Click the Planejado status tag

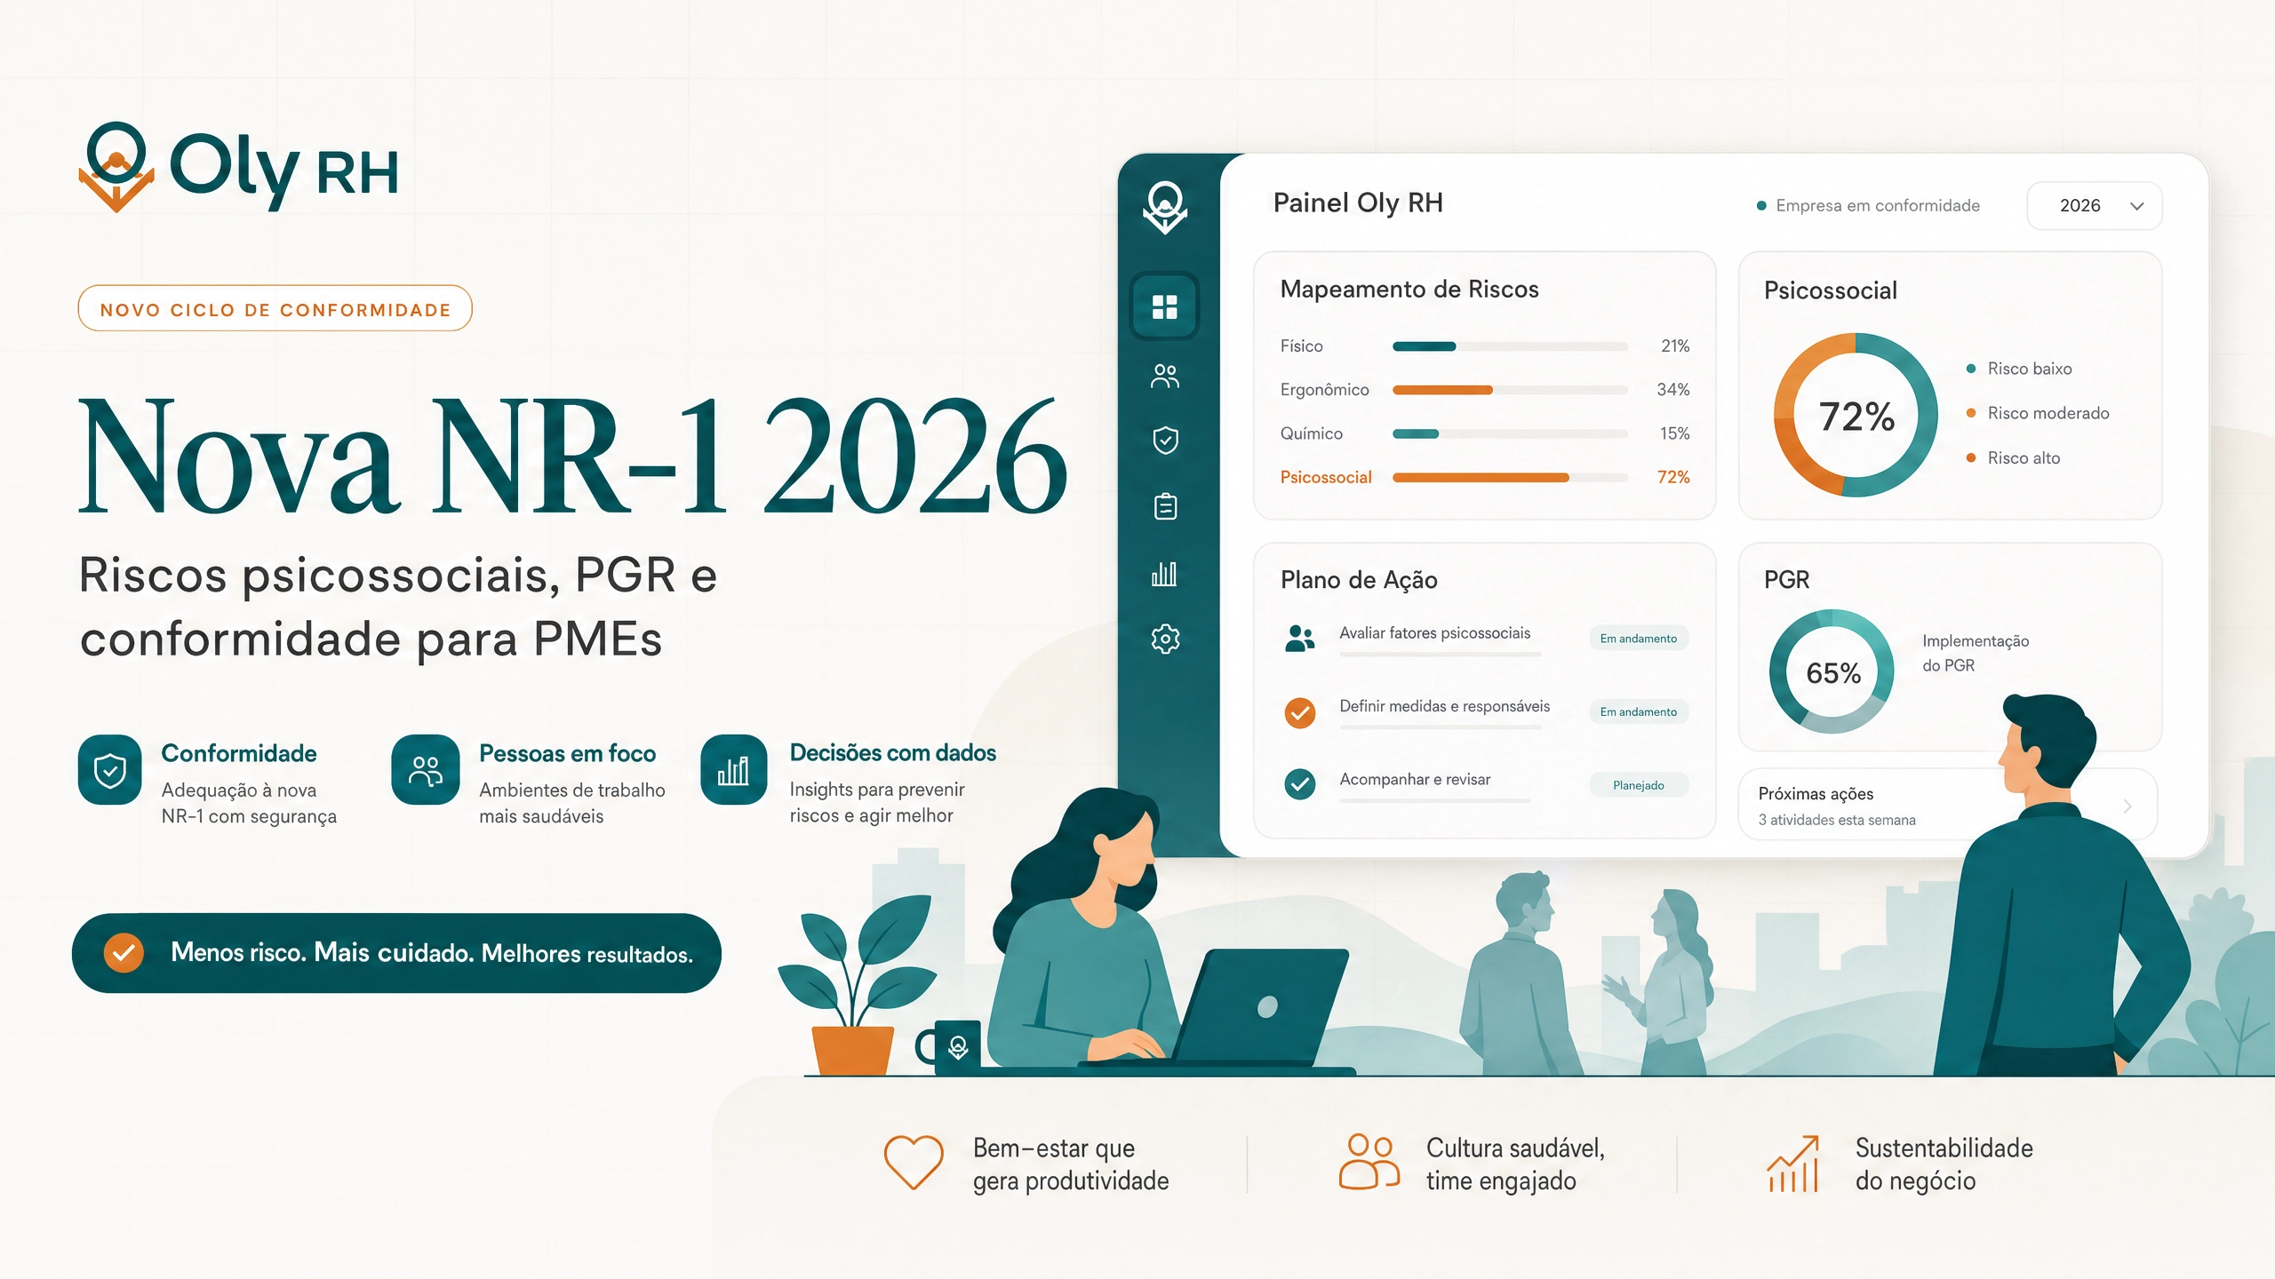pos(1639,785)
